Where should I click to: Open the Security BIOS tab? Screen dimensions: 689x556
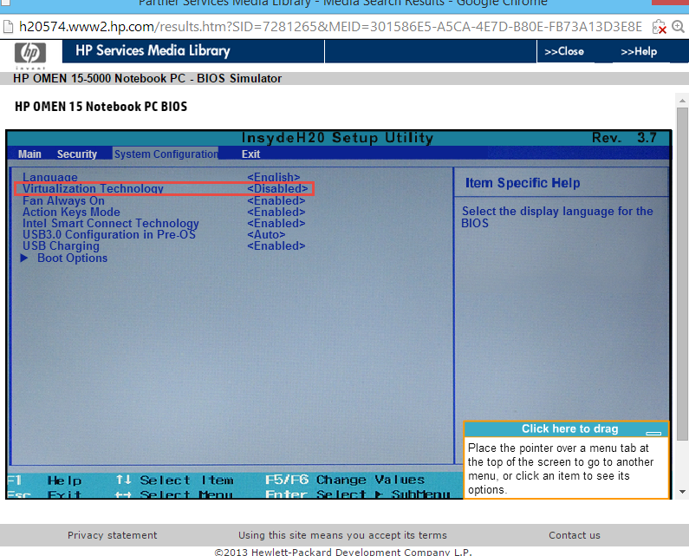tap(77, 154)
